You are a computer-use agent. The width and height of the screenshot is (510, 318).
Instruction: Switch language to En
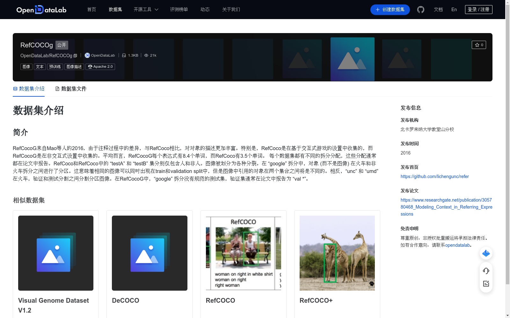click(454, 10)
